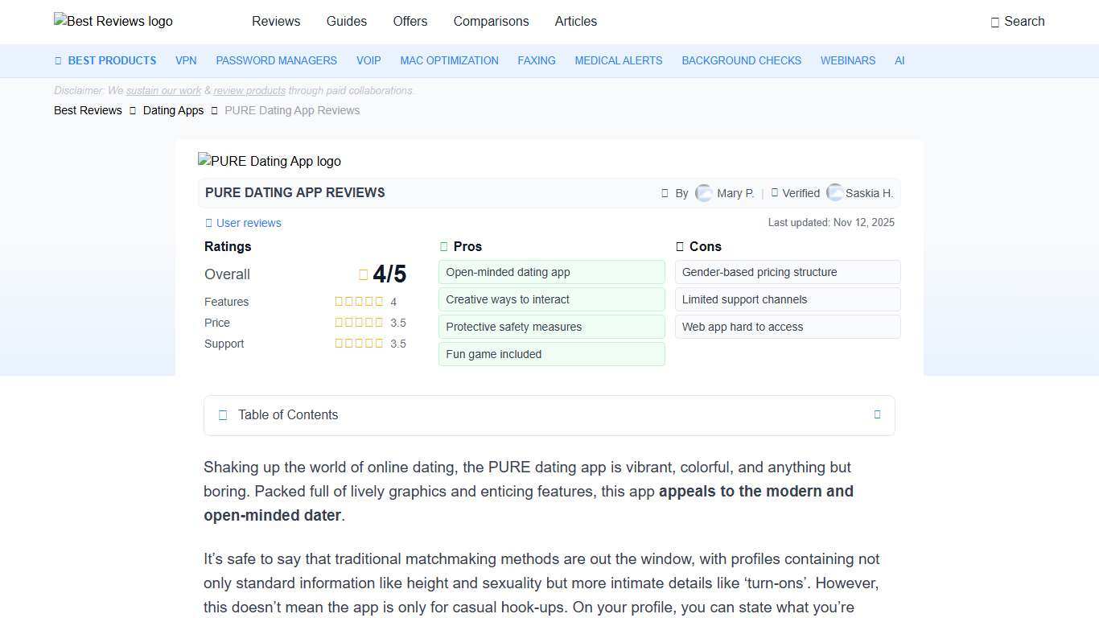Screen dimensions: 1099x618
Task: Click the star icon beside BEST PRODUCTS
Action: pyautogui.click(x=57, y=60)
